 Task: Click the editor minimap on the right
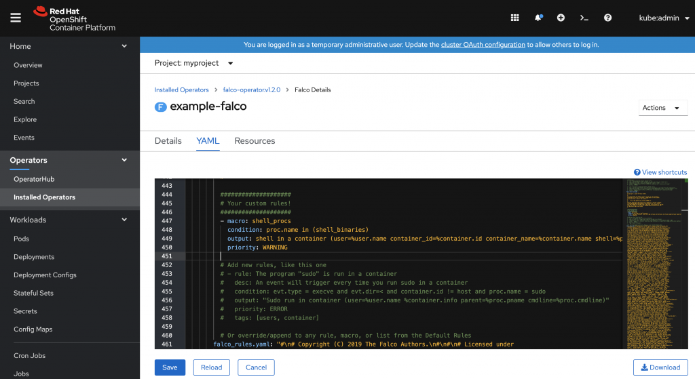[655, 264]
